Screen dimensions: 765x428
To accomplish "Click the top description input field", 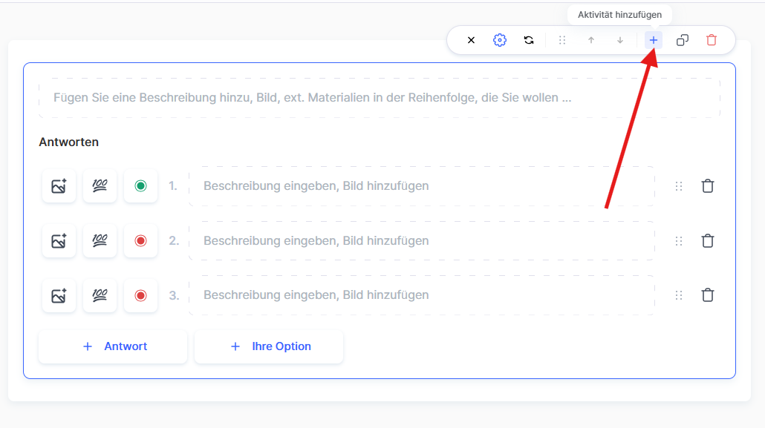I will (x=379, y=98).
